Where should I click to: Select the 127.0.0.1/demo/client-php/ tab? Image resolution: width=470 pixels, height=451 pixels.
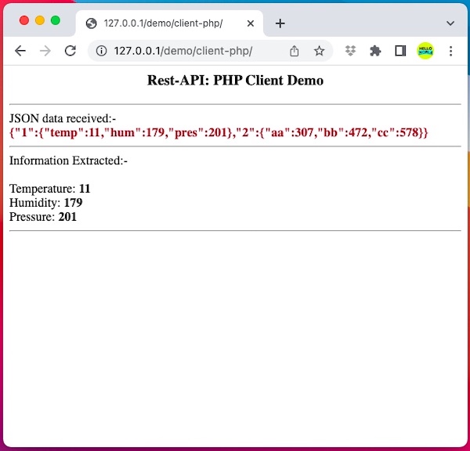[170, 23]
